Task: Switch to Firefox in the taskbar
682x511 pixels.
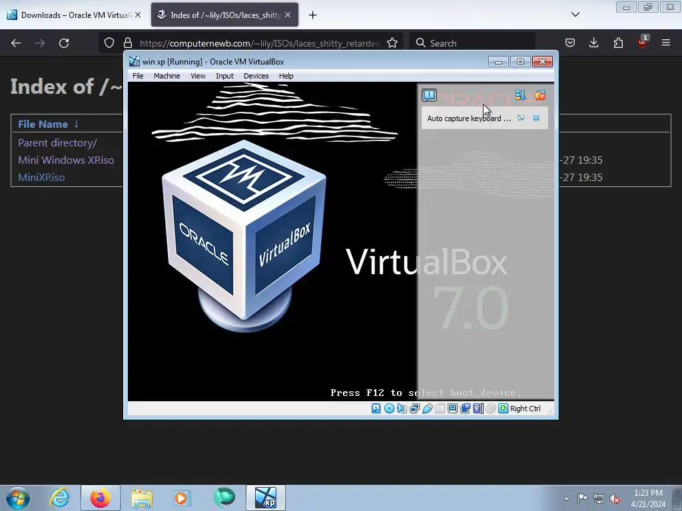Action: click(101, 498)
